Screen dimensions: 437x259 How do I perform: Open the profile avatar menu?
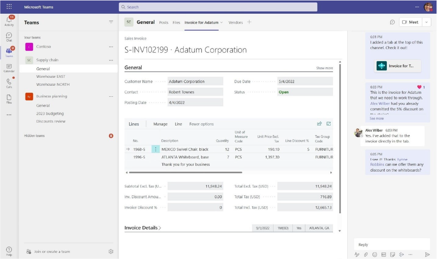click(428, 7)
